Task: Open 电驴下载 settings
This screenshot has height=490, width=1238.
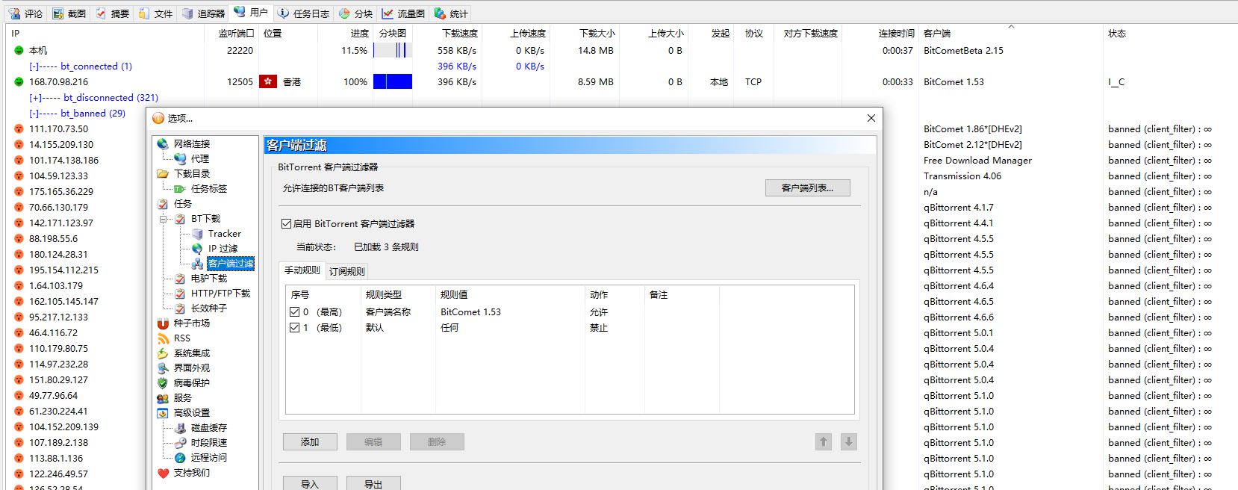Action: coord(209,279)
